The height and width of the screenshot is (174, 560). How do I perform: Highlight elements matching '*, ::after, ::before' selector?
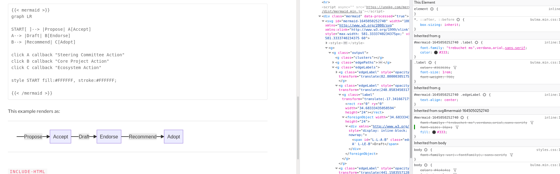pyautogui.click(x=458, y=20)
